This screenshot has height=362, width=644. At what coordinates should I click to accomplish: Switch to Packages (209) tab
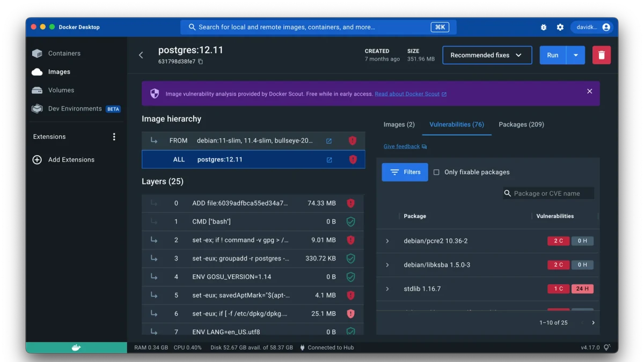click(x=521, y=124)
